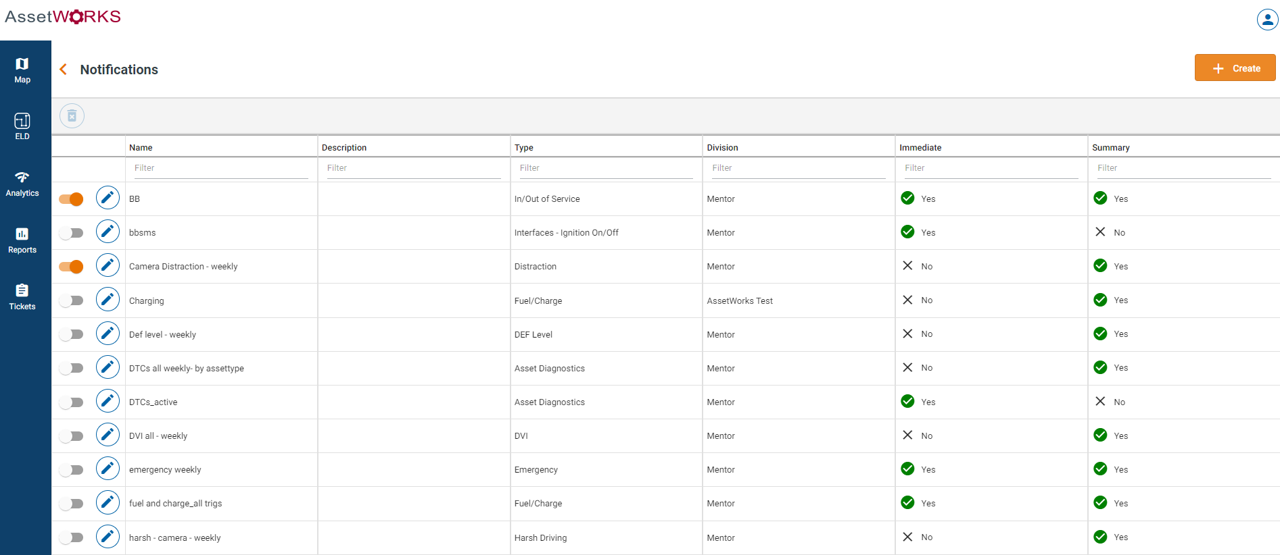Click the AssetWorks logo
Image resolution: width=1280 pixels, height=555 pixels.
pos(63,17)
